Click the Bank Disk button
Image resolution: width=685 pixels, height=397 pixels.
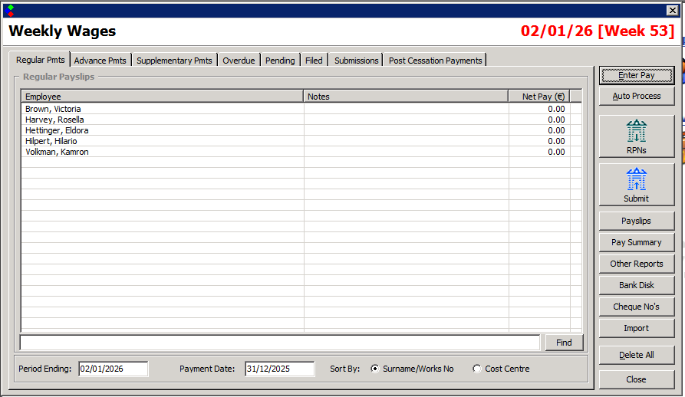(x=636, y=285)
